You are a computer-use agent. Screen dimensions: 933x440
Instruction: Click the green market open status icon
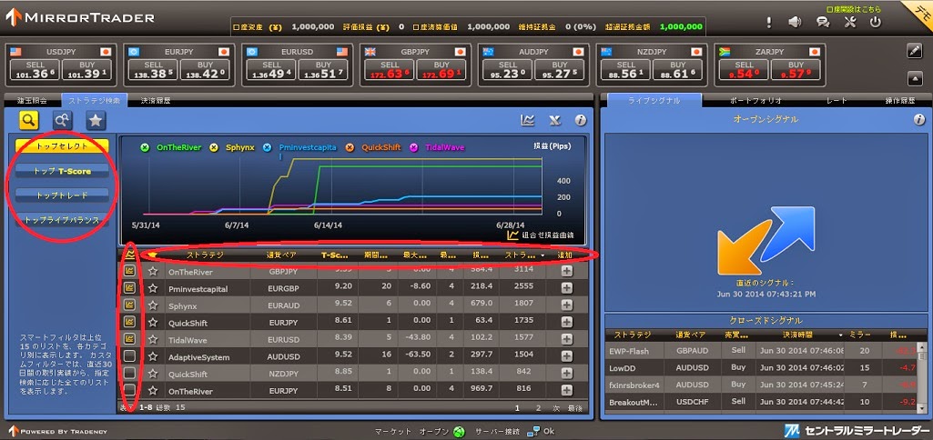pyautogui.click(x=459, y=432)
